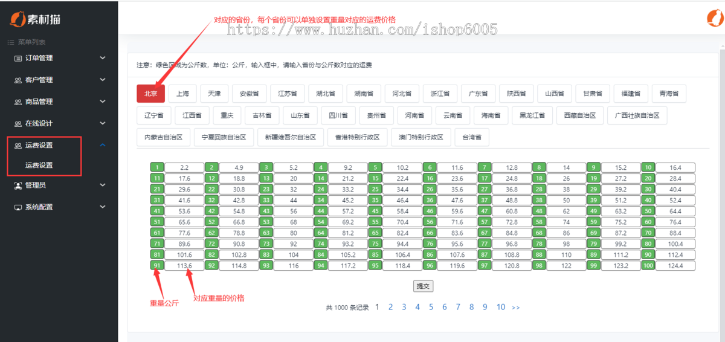Click the orange avatar icon top right
The image size is (725, 342).
click(715, 18)
